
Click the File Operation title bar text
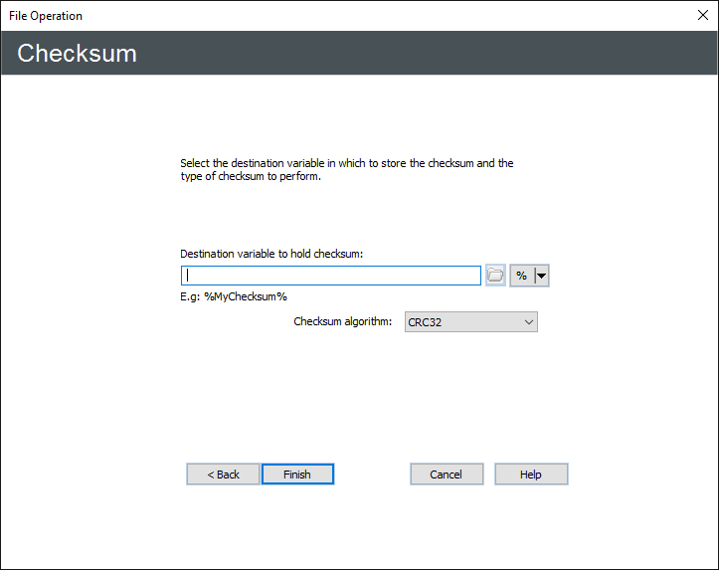tap(46, 16)
